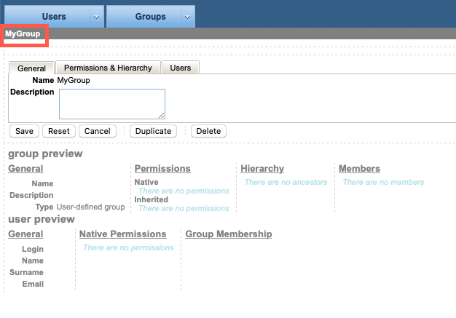Screen dimensions: 456x318
Task: Click the Delete button
Action: point(208,131)
